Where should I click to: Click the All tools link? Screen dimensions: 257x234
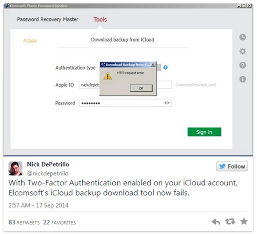click(30, 40)
